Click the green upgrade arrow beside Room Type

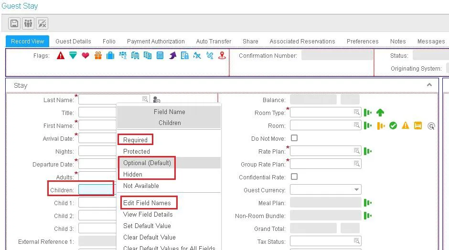[x=380, y=113]
